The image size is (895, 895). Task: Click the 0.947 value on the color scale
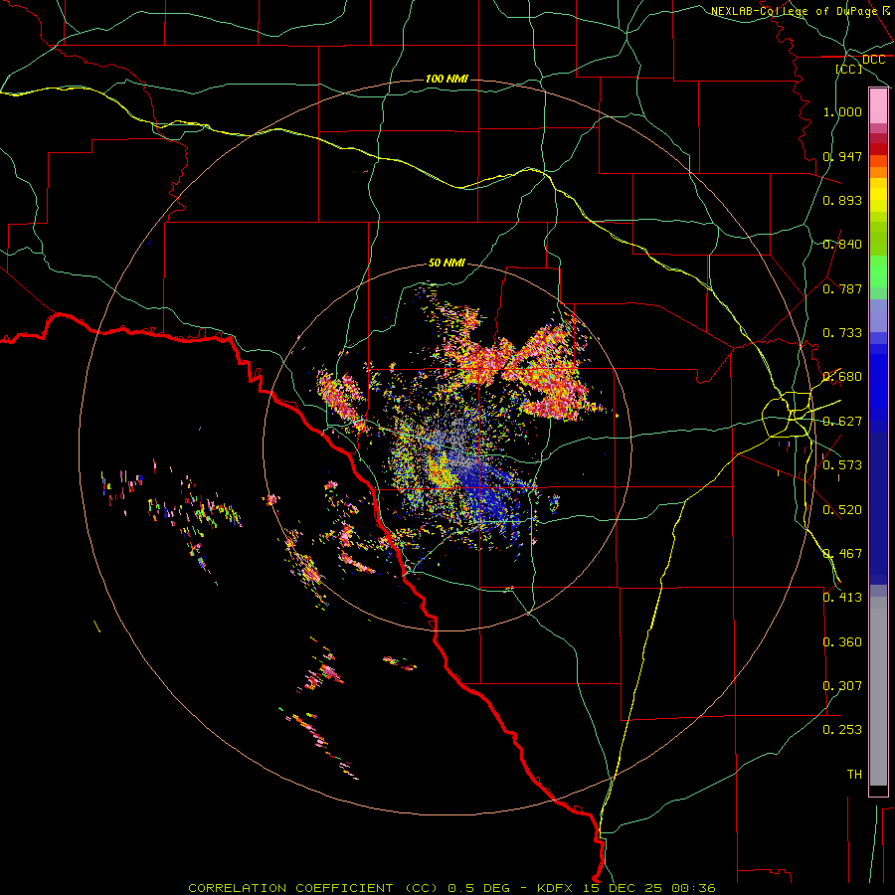click(x=842, y=156)
